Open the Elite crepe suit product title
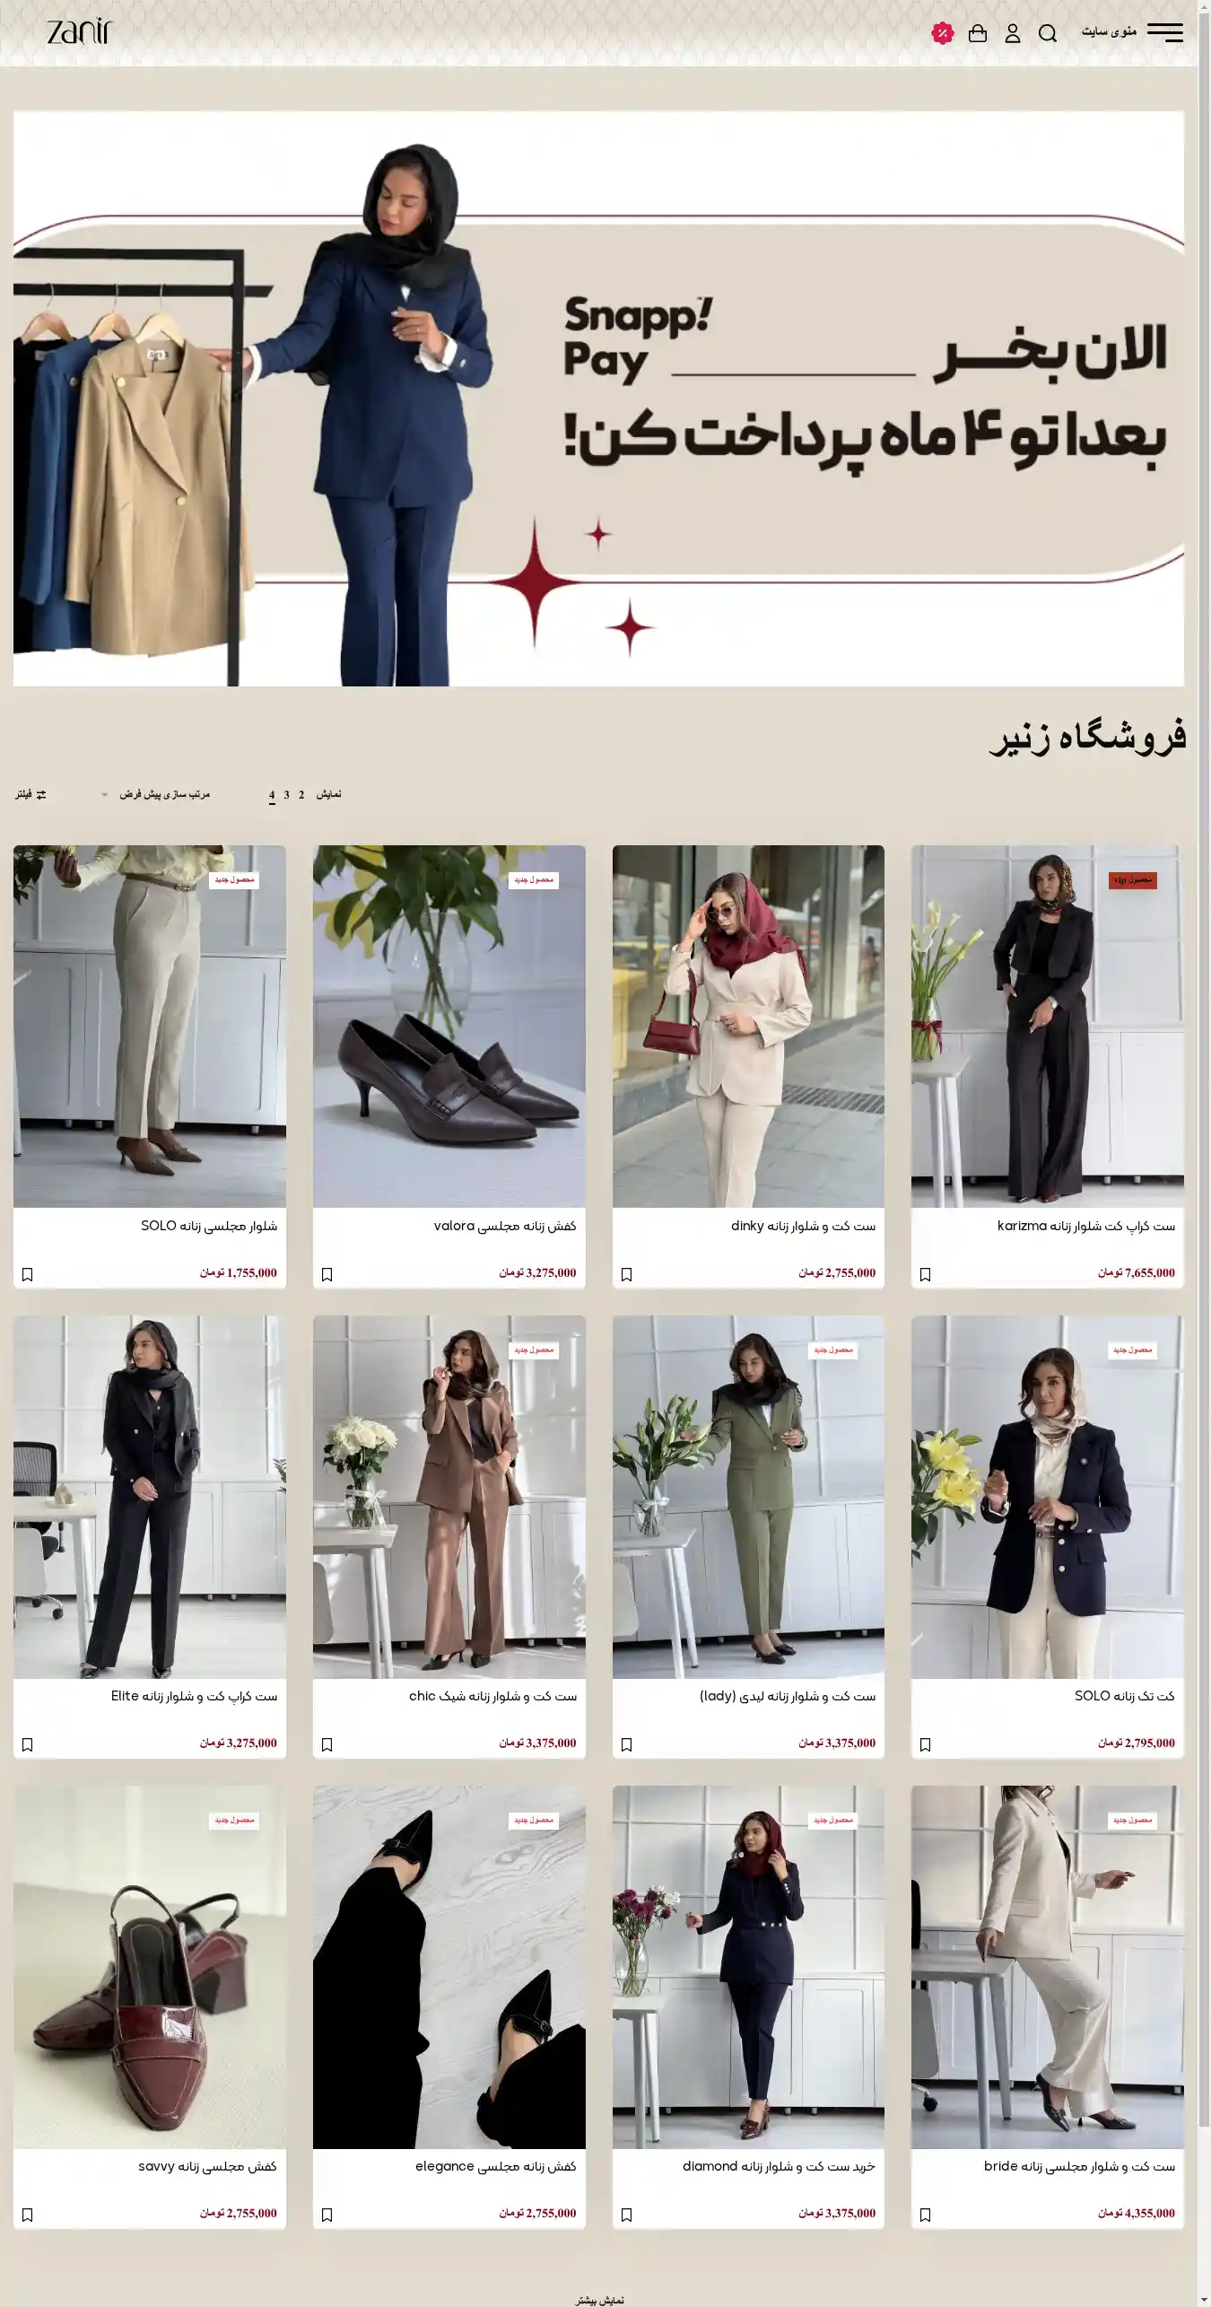 (194, 1696)
